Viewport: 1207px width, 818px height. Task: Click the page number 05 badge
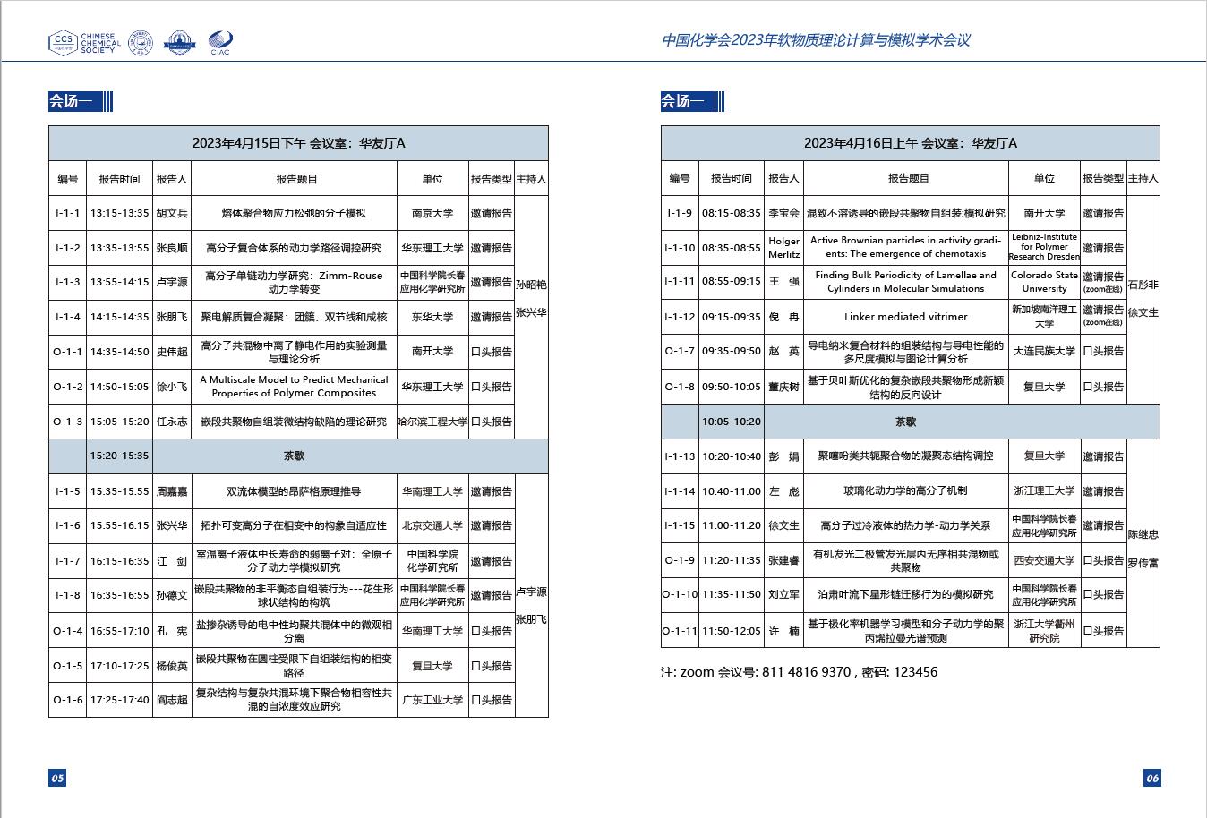click(x=57, y=778)
